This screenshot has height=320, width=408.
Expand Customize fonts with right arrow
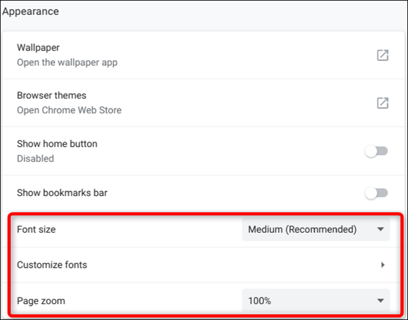pyautogui.click(x=383, y=265)
